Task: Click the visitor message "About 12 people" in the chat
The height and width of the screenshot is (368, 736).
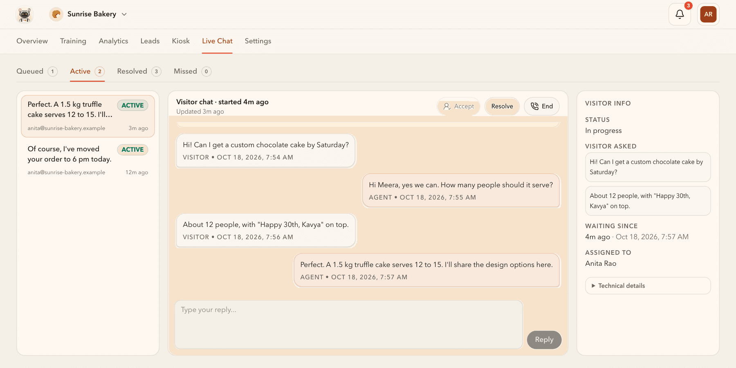Action: tap(266, 231)
